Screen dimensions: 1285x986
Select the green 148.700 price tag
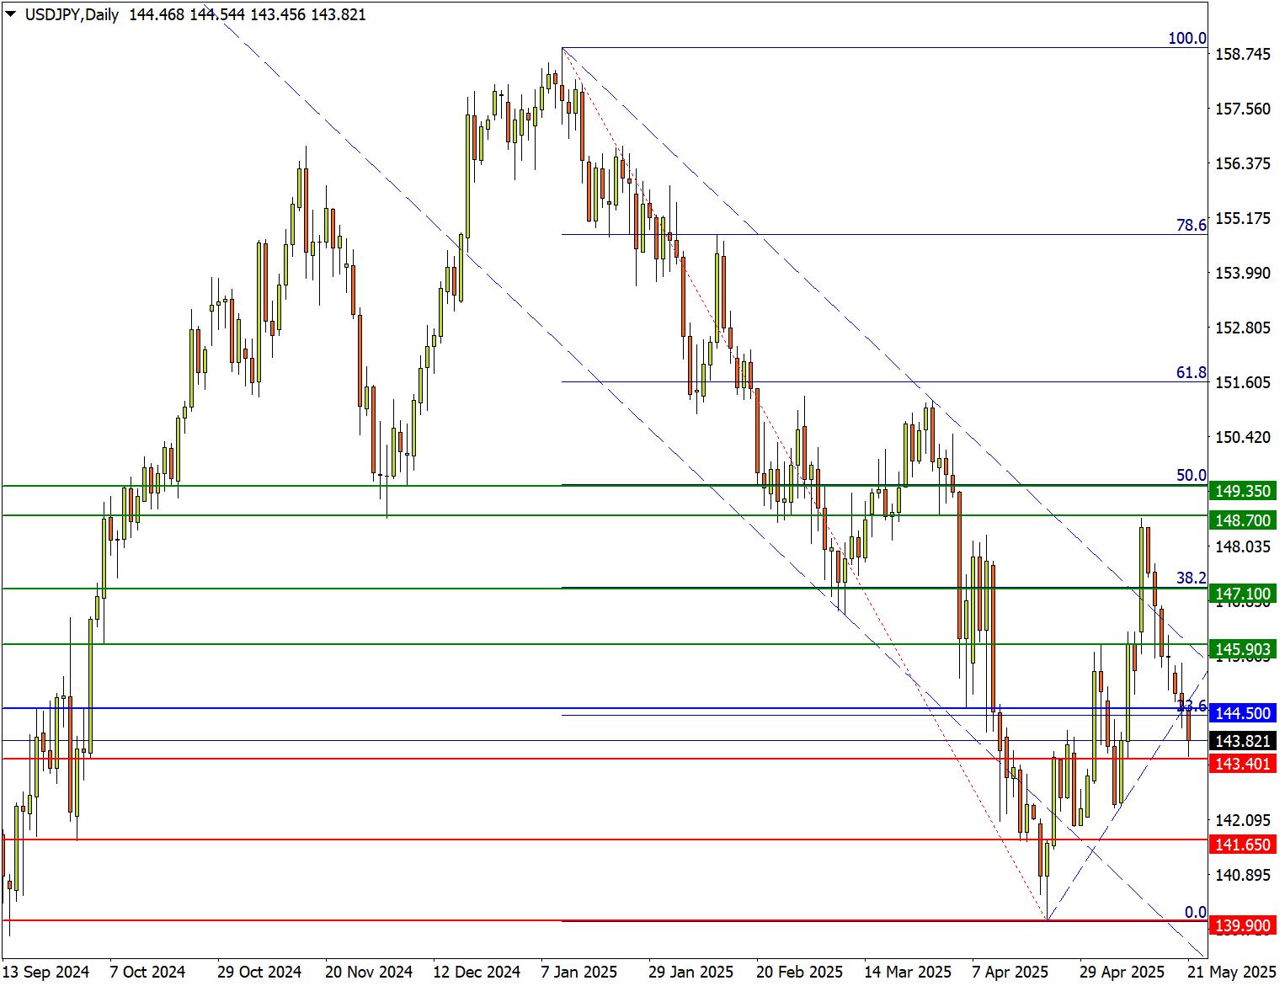(1242, 520)
